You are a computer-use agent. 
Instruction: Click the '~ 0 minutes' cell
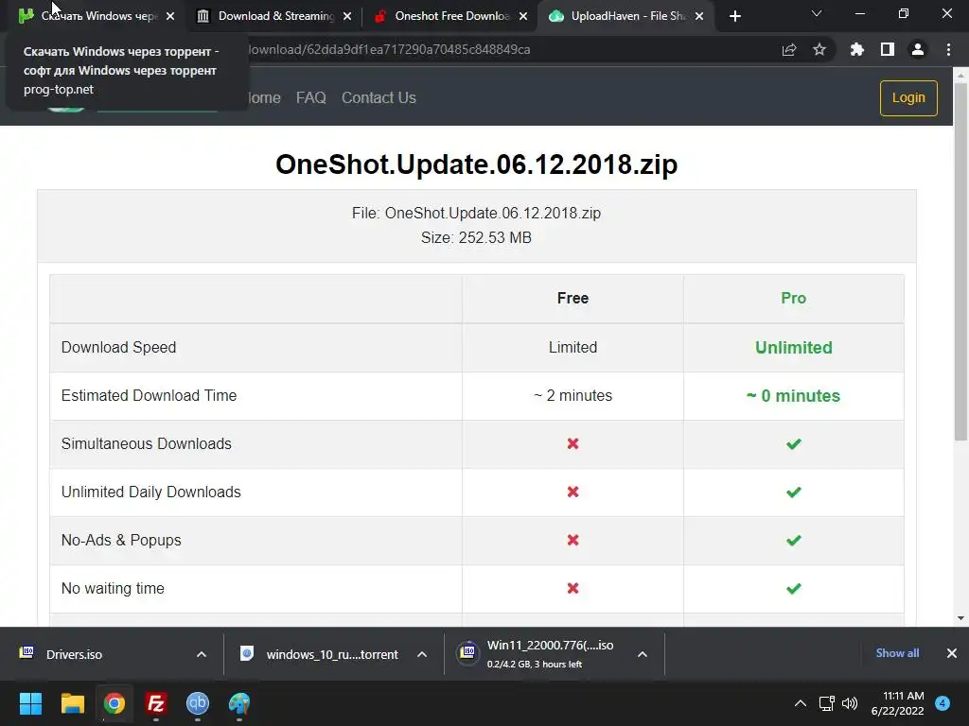point(794,396)
